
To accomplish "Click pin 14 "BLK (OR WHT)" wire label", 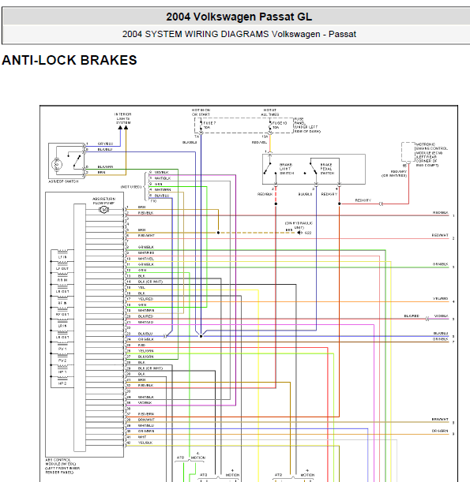I will (150, 282).
